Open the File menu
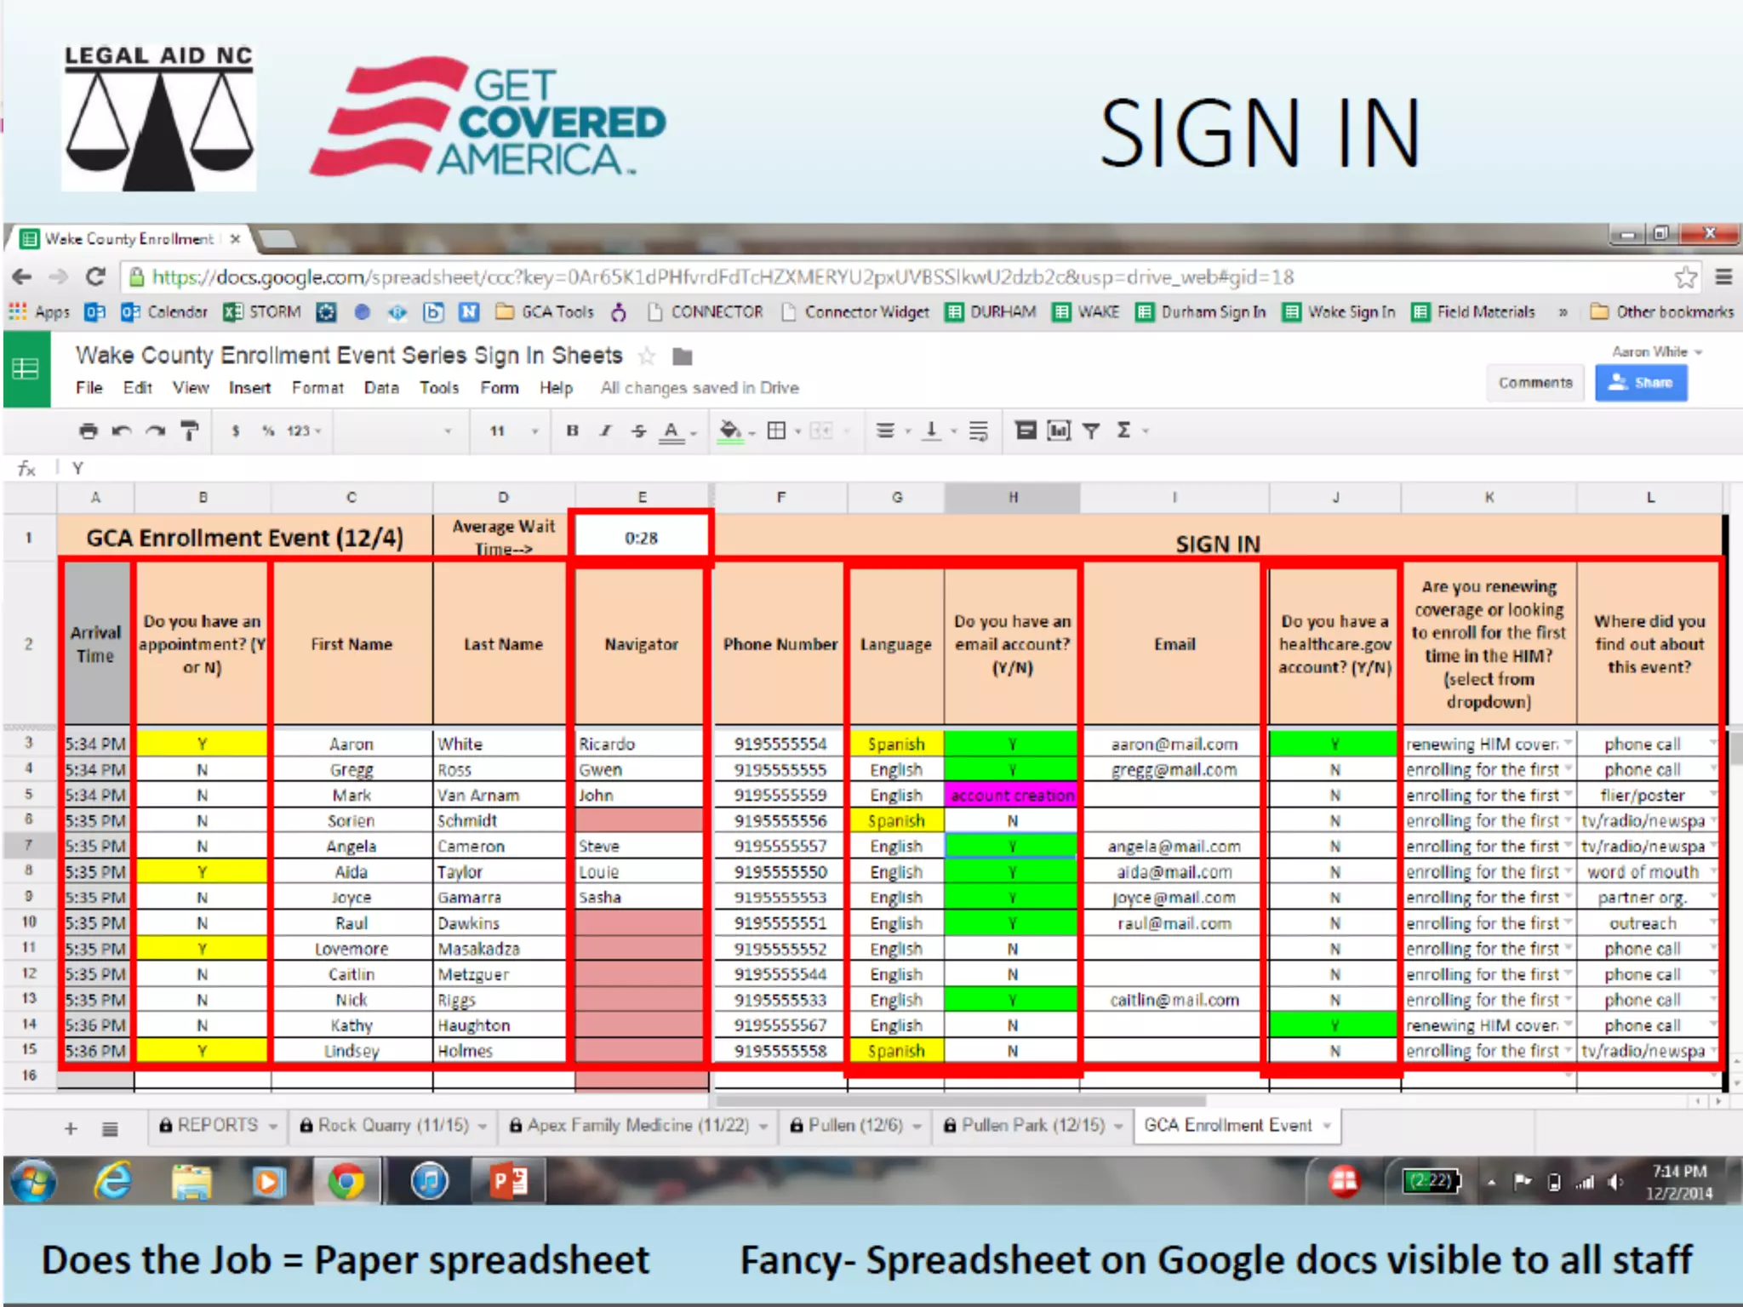The height and width of the screenshot is (1307, 1743). tap(89, 388)
